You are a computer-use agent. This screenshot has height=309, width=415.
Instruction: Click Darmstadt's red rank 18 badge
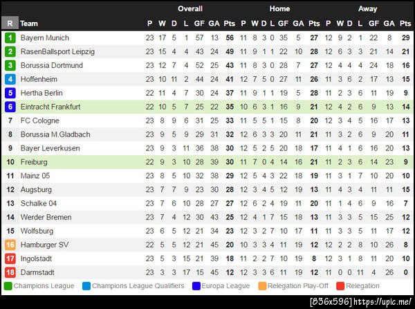[x=10, y=272]
